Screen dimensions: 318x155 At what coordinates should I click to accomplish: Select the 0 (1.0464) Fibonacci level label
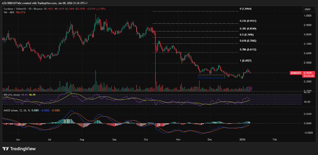coord(245,9)
